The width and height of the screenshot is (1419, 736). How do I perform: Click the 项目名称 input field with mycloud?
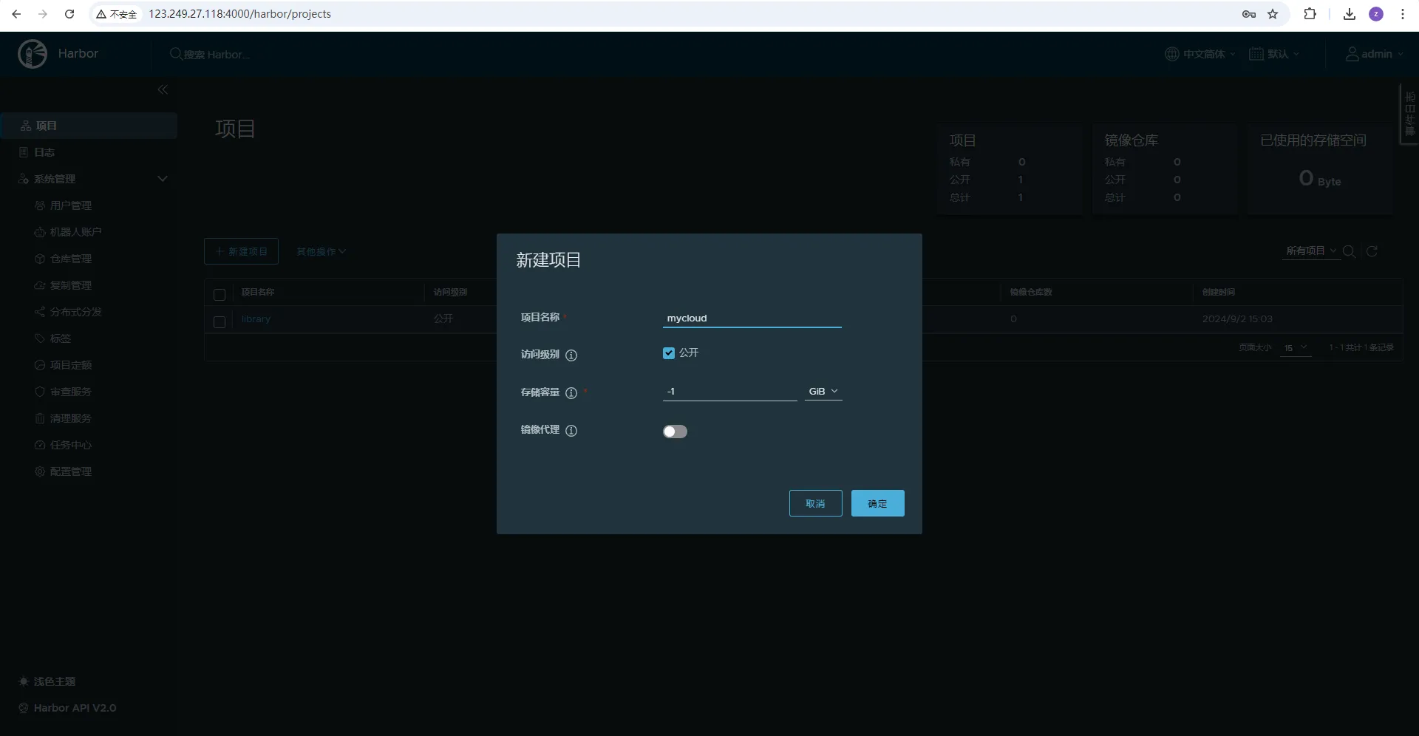click(752, 318)
